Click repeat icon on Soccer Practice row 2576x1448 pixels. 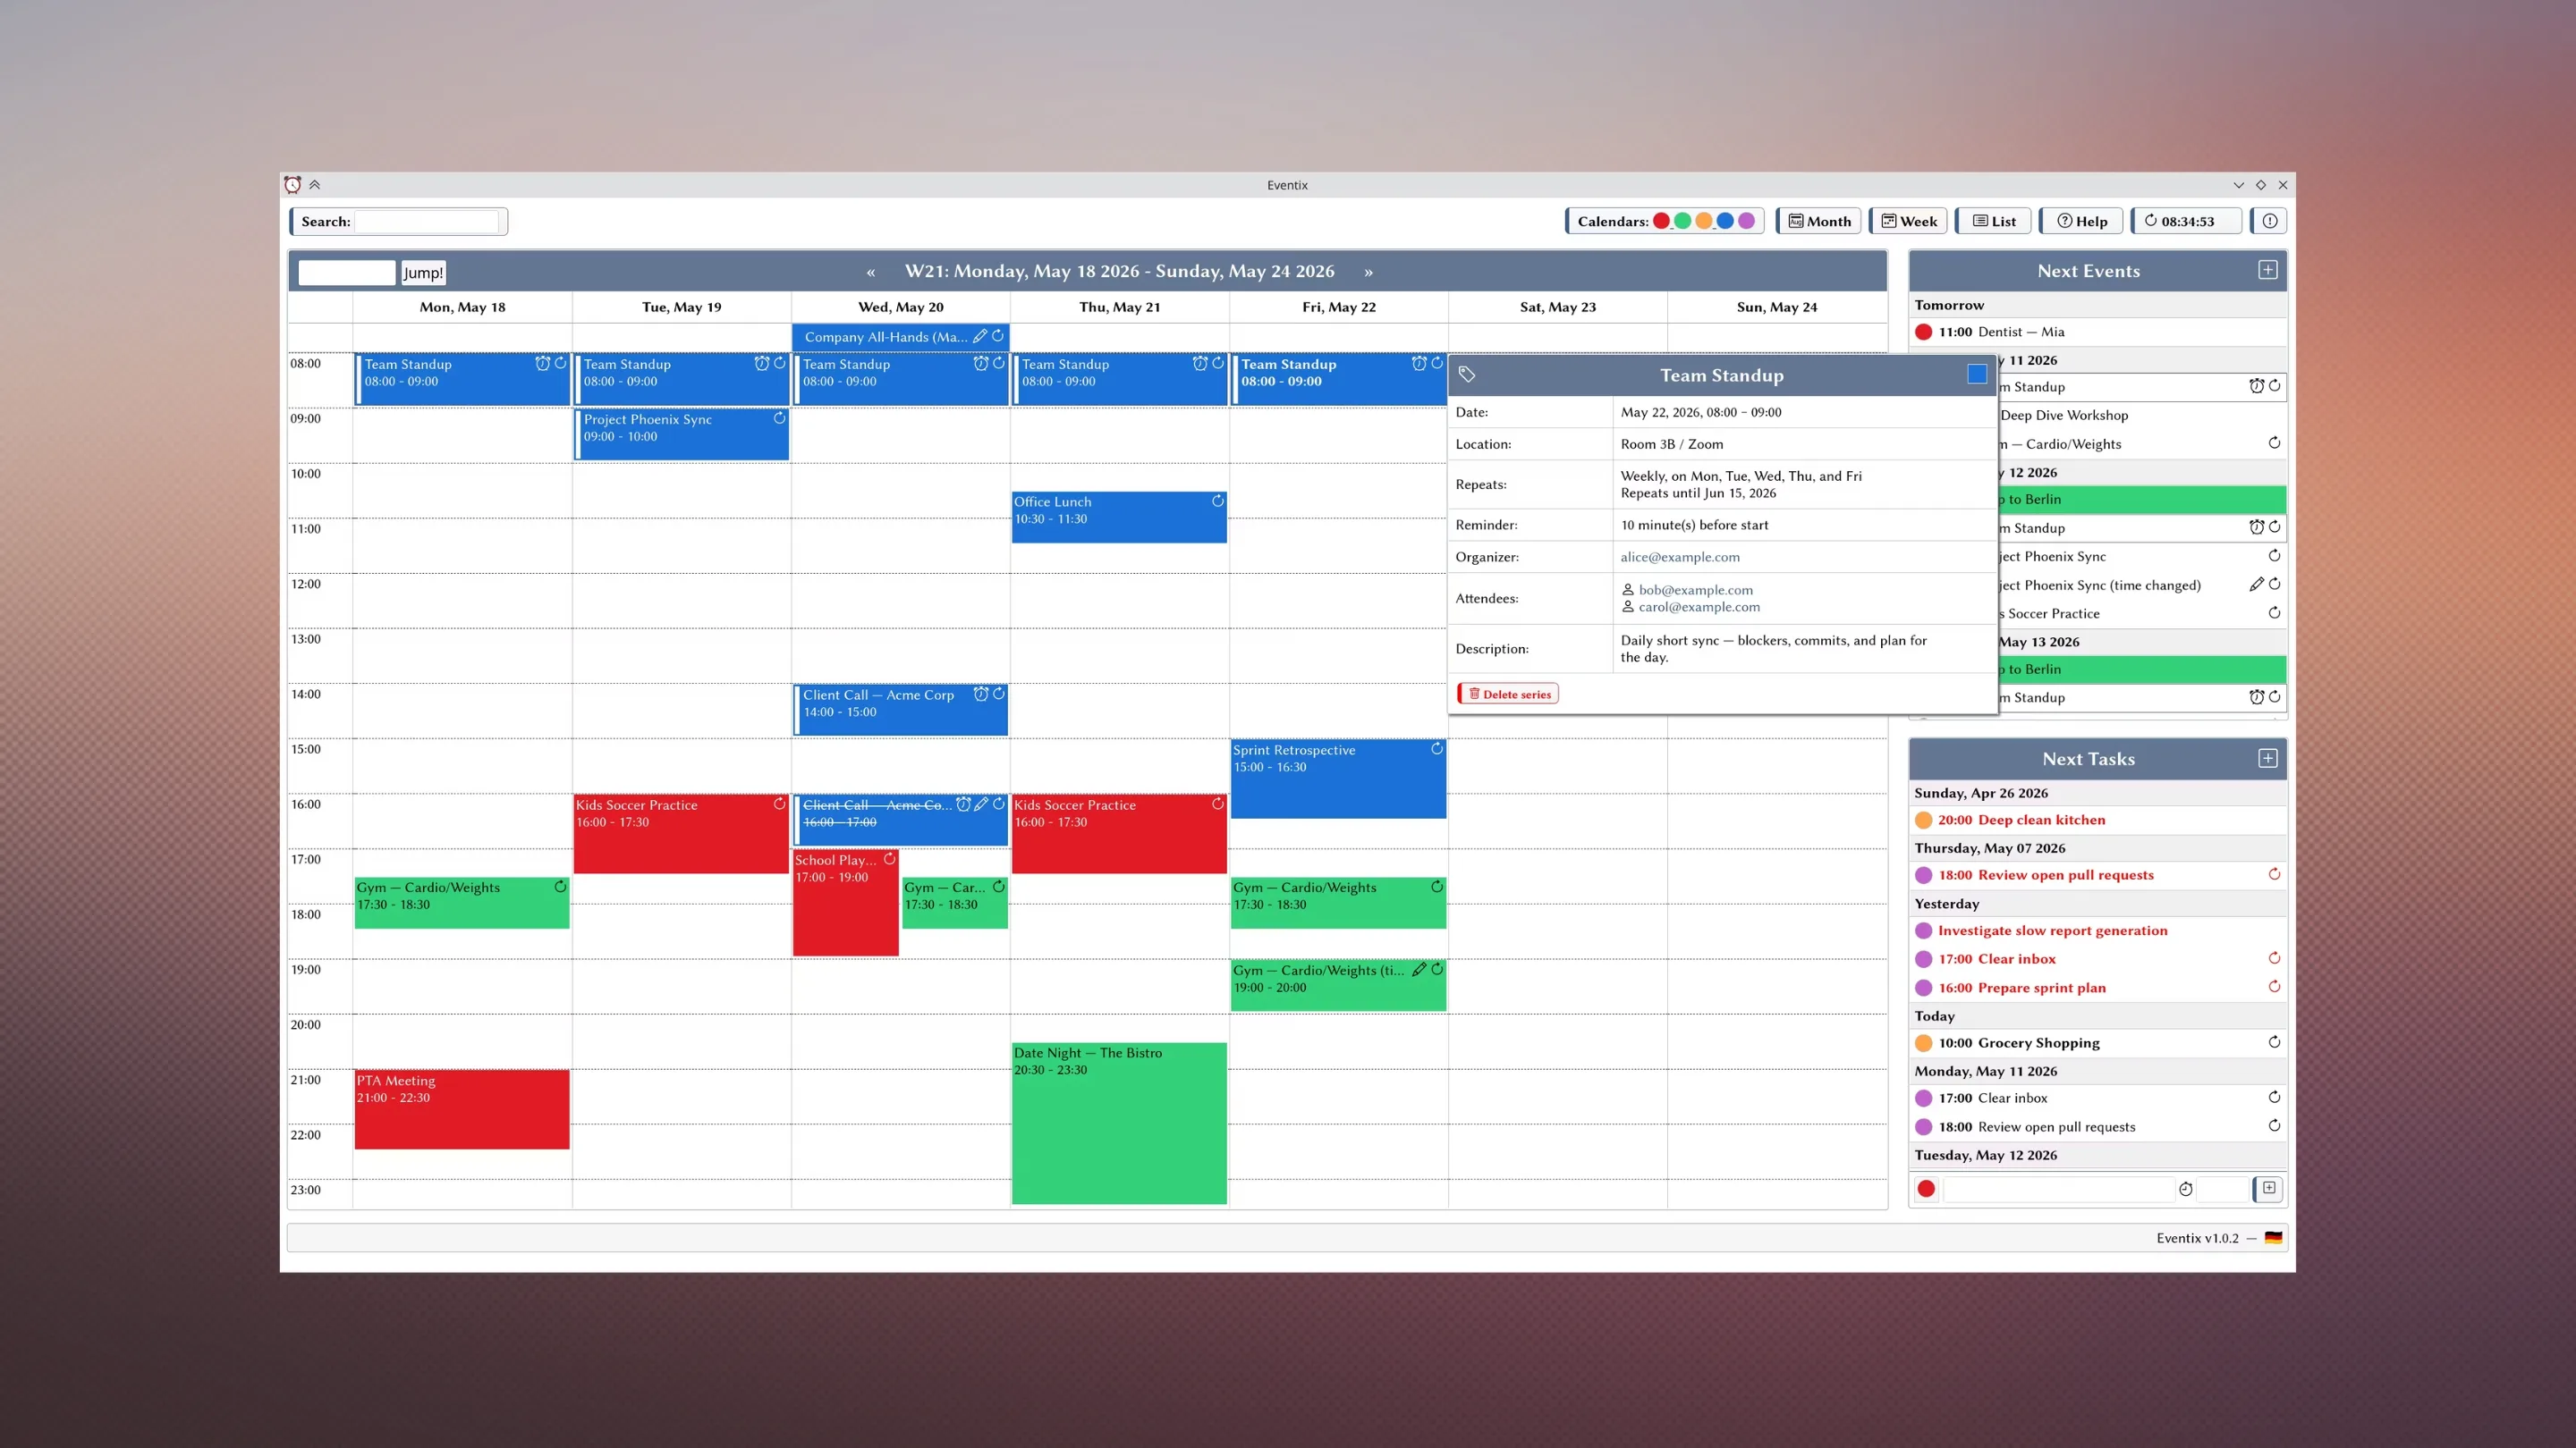2274,612
